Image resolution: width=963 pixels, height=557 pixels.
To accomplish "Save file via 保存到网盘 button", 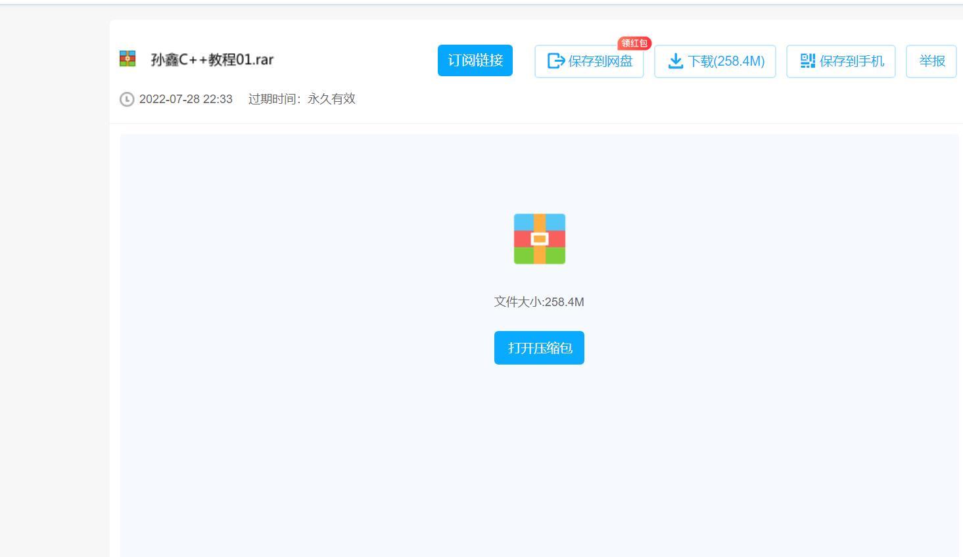I will pos(589,62).
